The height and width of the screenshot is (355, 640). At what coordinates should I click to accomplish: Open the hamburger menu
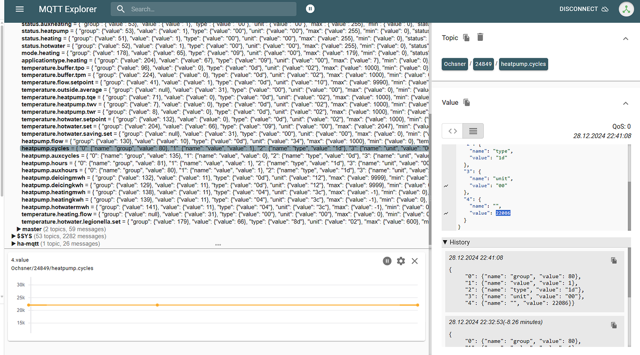click(x=19, y=9)
